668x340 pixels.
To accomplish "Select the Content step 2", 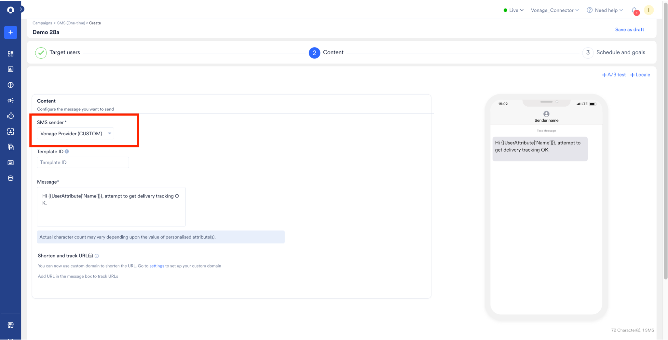I will click(326, 53).
